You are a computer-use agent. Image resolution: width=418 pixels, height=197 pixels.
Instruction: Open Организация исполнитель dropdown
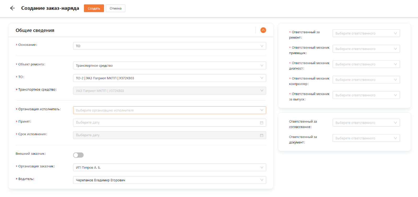pyautogui.click(x=169, y=110)
